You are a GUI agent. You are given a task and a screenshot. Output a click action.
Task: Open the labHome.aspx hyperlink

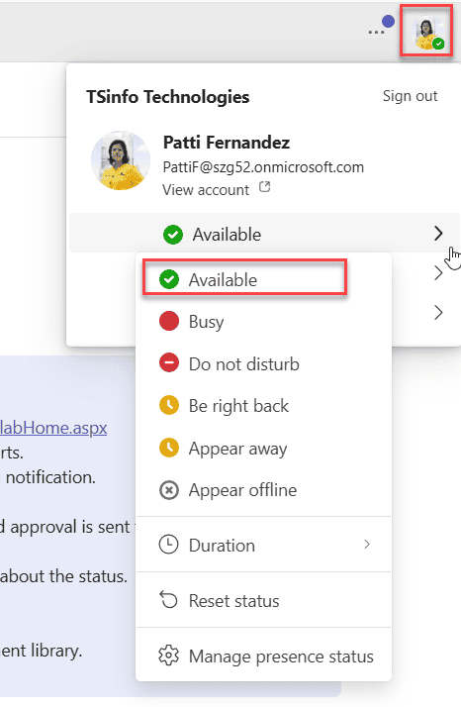point(53,428)
